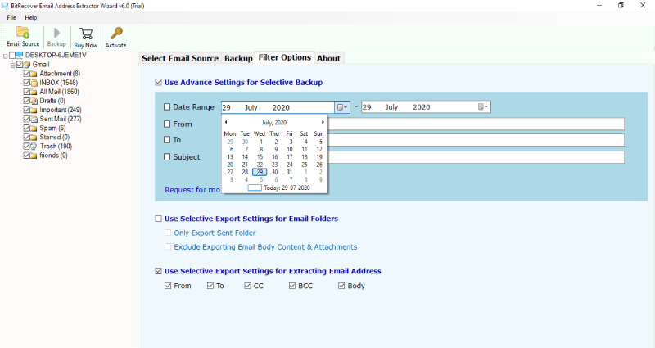This screenshot has width=655, height=348.
Task: Go to previous month in calendar
Action: coord(226,122)
